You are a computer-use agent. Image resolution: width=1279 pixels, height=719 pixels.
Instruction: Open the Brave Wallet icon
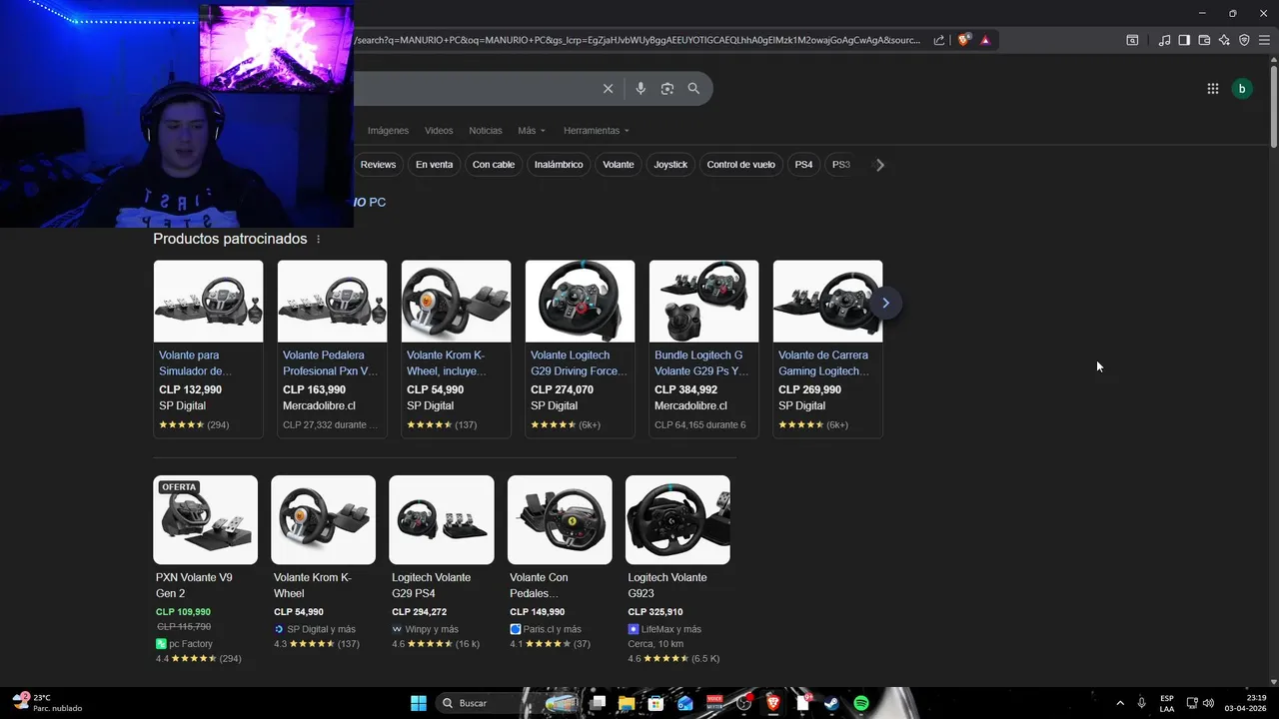point(1204,40)
